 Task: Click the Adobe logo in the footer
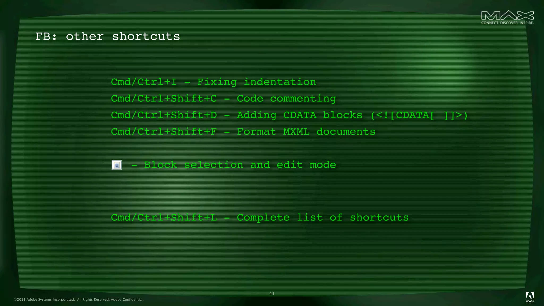coord(530,297)
